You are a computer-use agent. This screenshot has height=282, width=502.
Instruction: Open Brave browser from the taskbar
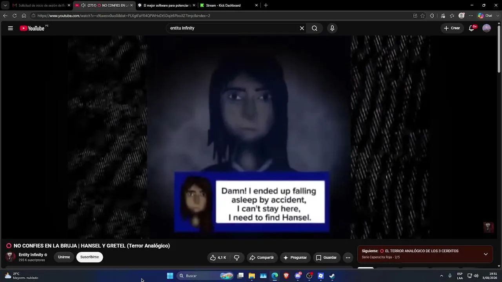[x=286, y=276]
